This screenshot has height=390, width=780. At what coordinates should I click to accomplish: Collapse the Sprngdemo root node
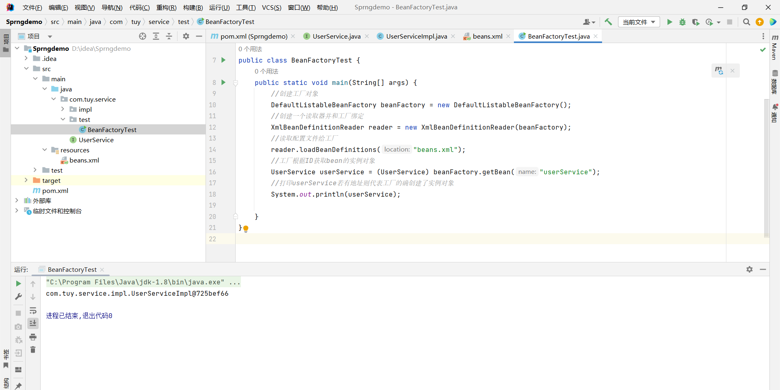click(x=17, y=48)
